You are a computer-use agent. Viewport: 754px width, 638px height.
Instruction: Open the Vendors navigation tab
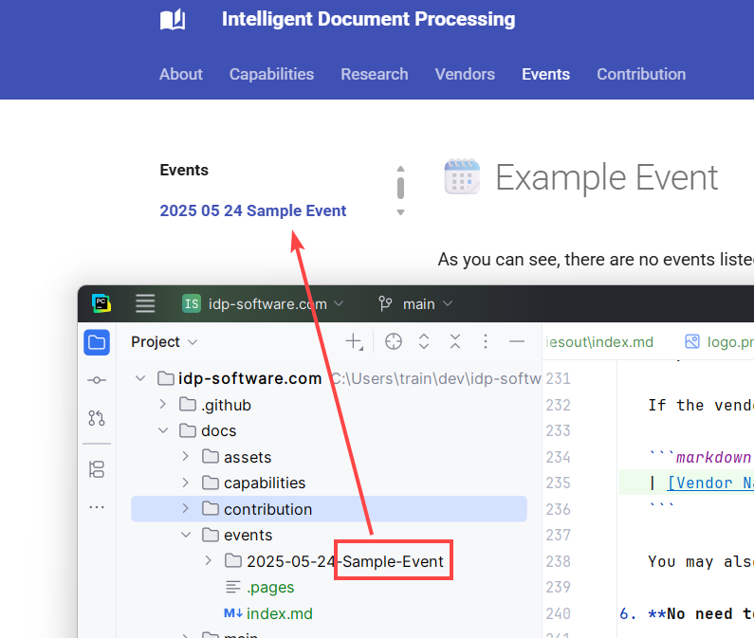[465, 74]
